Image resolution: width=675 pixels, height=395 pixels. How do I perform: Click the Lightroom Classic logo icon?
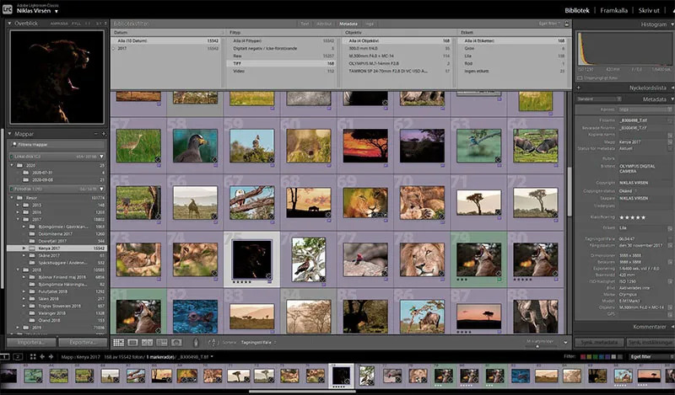tap(8, 8)
